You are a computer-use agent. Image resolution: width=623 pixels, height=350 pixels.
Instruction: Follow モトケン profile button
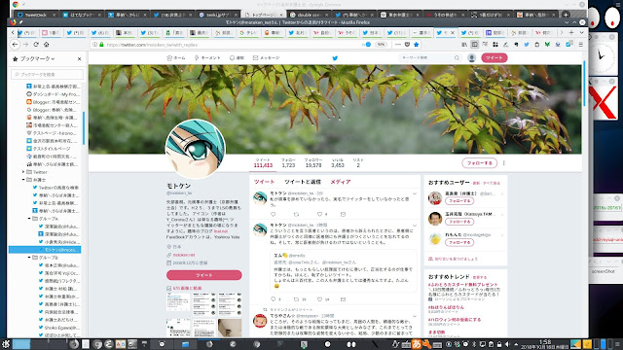[x=480, y=163]
